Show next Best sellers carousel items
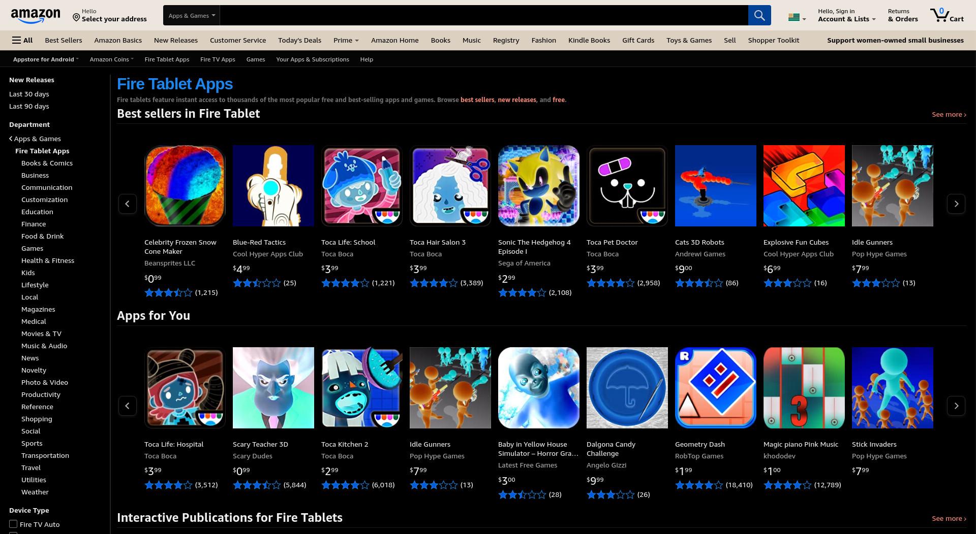The height and width of the screenshot is (534, 976). click(x=956, y=204)
